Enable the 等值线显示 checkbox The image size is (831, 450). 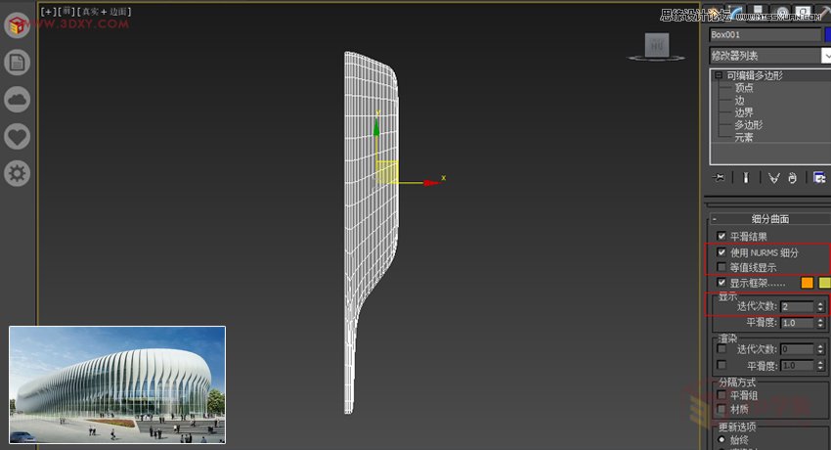coord(722,267)
